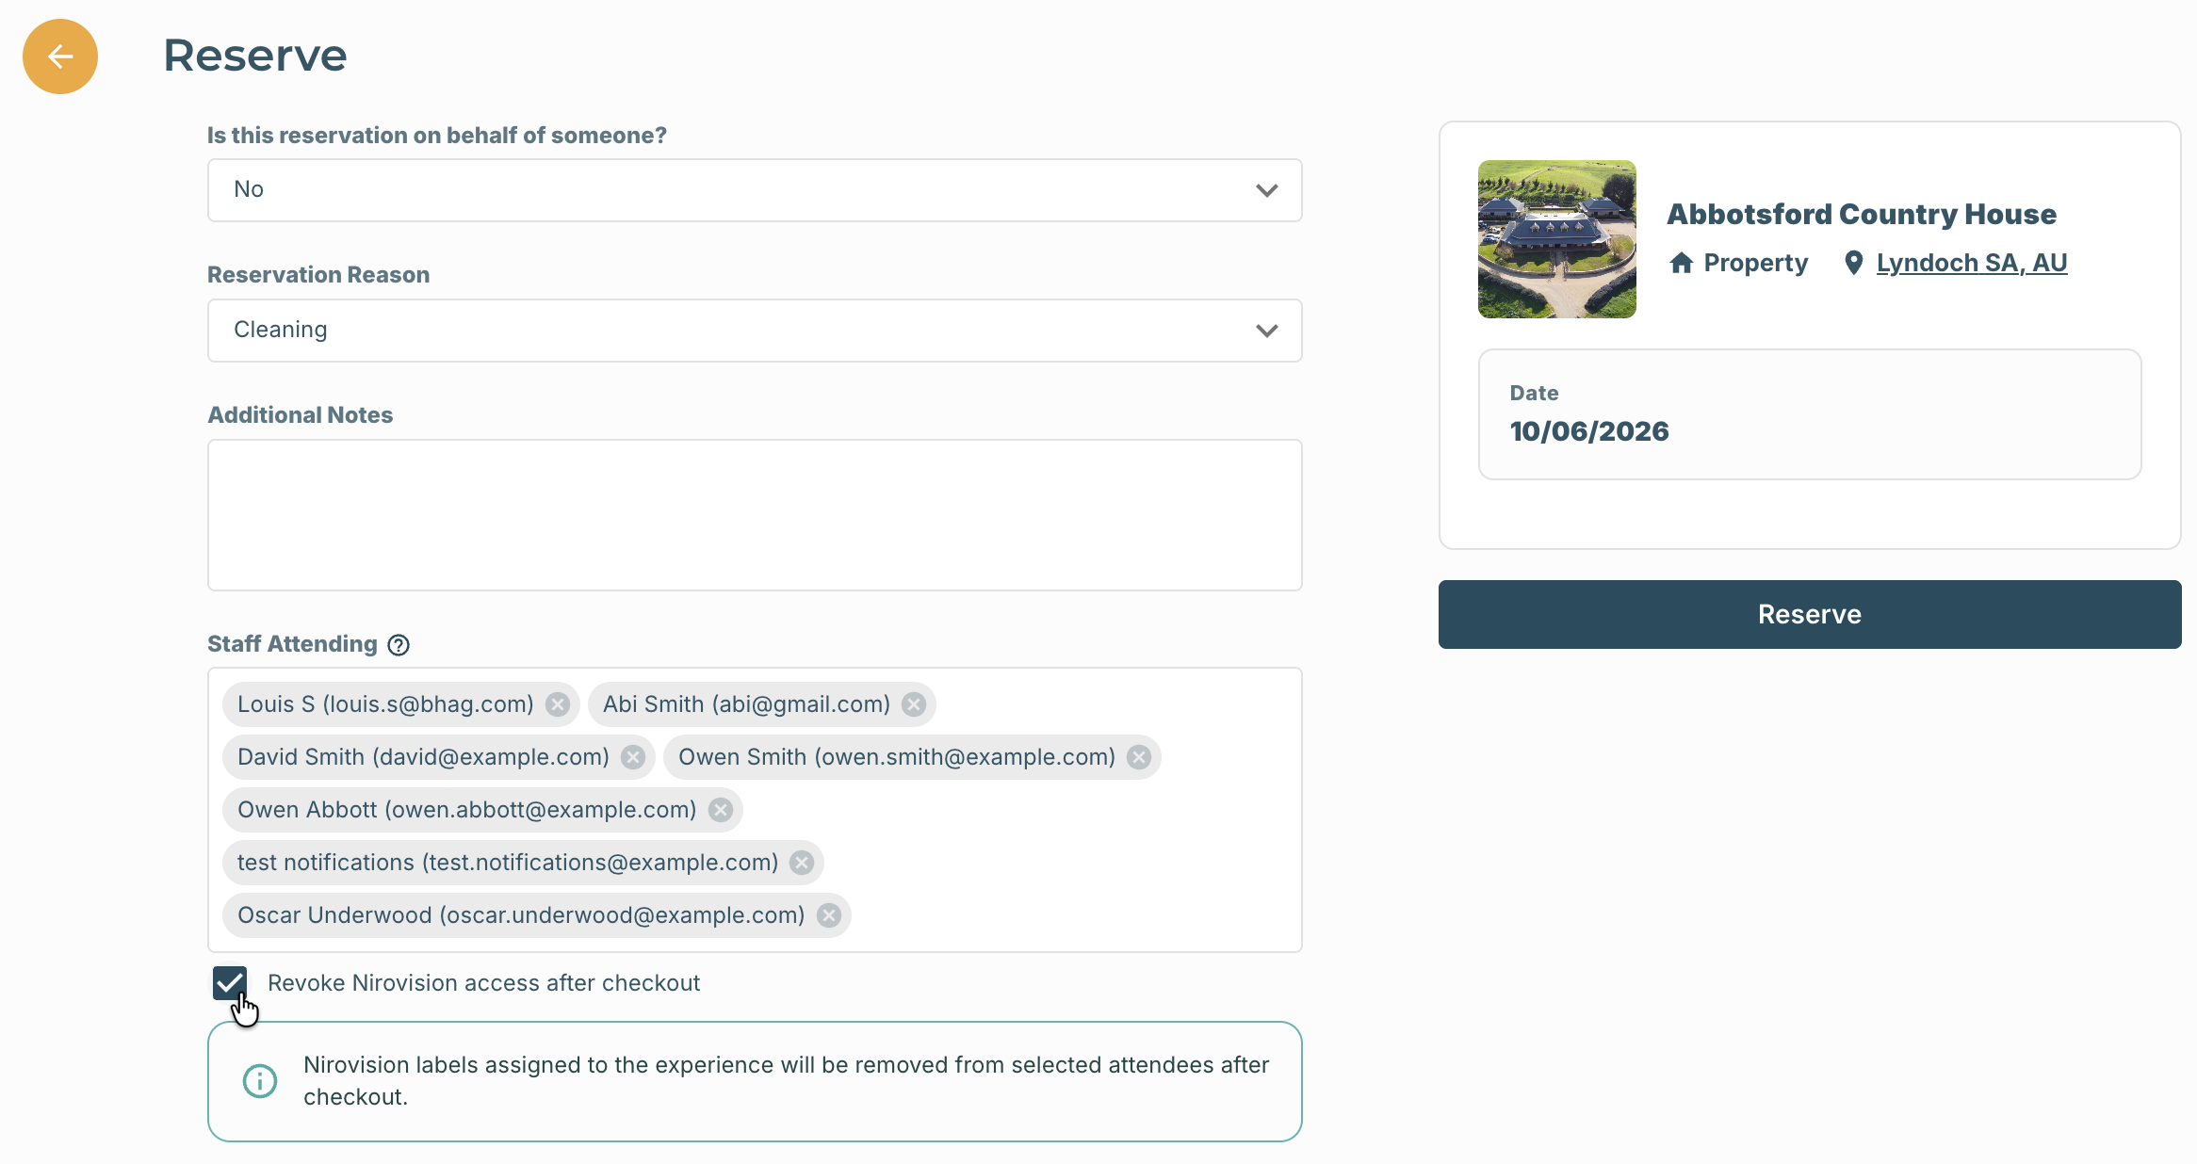Remove Louis S from staff attending
The width and height of the screenshot is (2197, 1164).
[x=558, y=704]
